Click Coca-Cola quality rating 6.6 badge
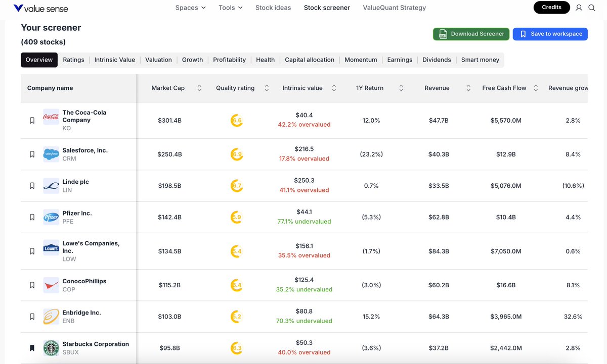Image resolution: width=607 pixels, height=364 pixels. 237,121
